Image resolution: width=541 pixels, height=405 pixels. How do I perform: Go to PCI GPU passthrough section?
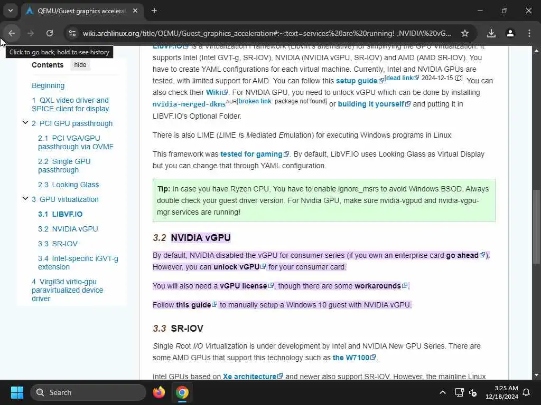coord(72,123)
